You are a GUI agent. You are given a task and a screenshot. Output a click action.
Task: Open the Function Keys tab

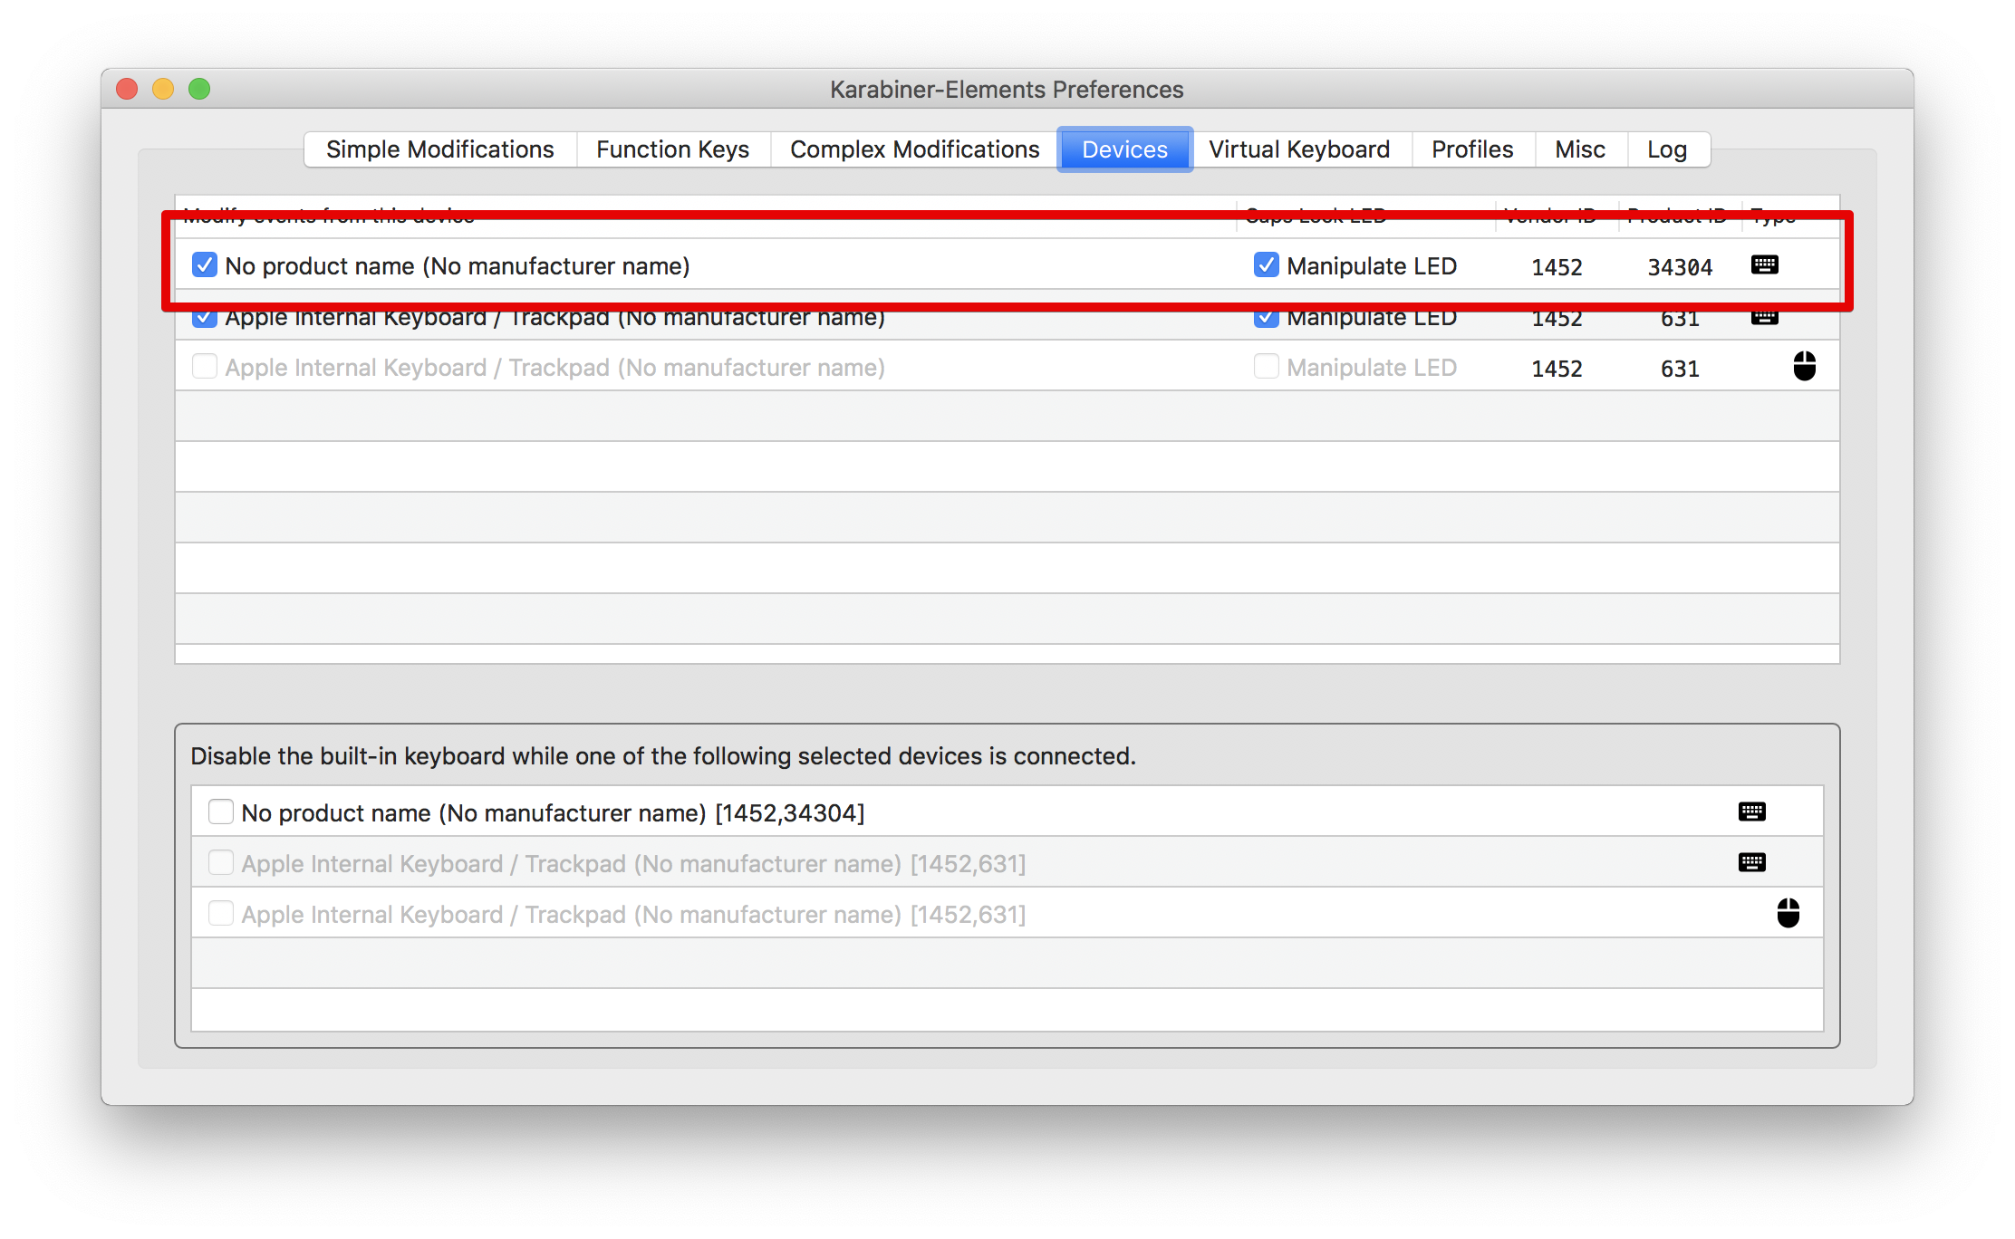672,149
